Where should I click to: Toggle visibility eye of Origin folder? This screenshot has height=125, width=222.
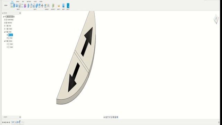coord(6,26)
